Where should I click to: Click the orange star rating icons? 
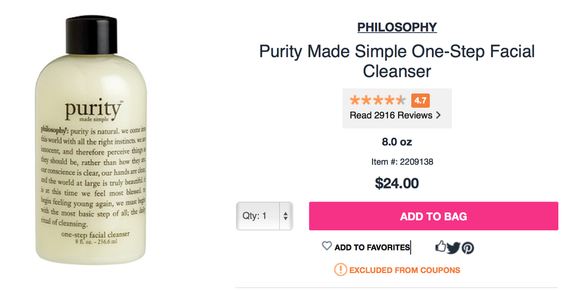coord(378,100)
